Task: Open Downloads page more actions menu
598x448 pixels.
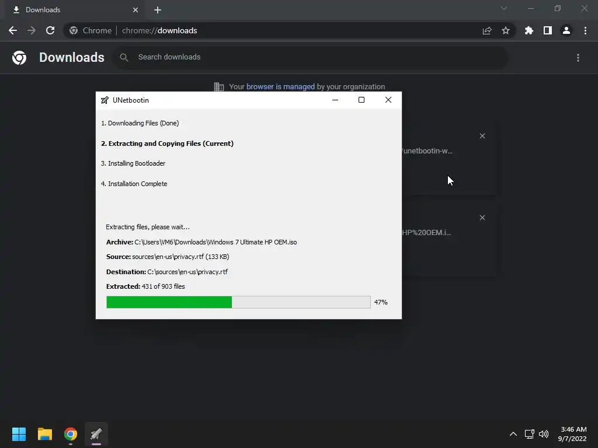Action: [x=578, y=58]
